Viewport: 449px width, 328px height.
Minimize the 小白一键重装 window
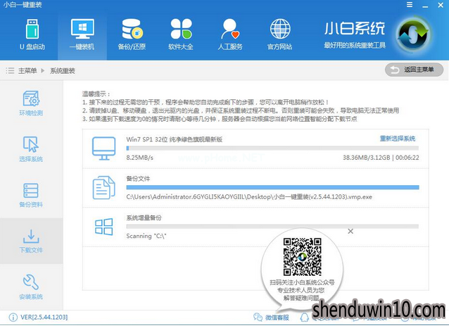[x=425, y=6]
